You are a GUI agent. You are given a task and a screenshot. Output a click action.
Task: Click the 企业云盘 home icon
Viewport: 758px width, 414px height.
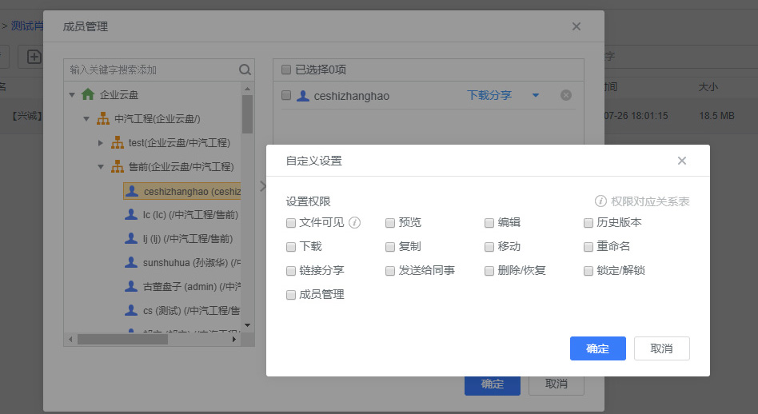coord(88,94)
